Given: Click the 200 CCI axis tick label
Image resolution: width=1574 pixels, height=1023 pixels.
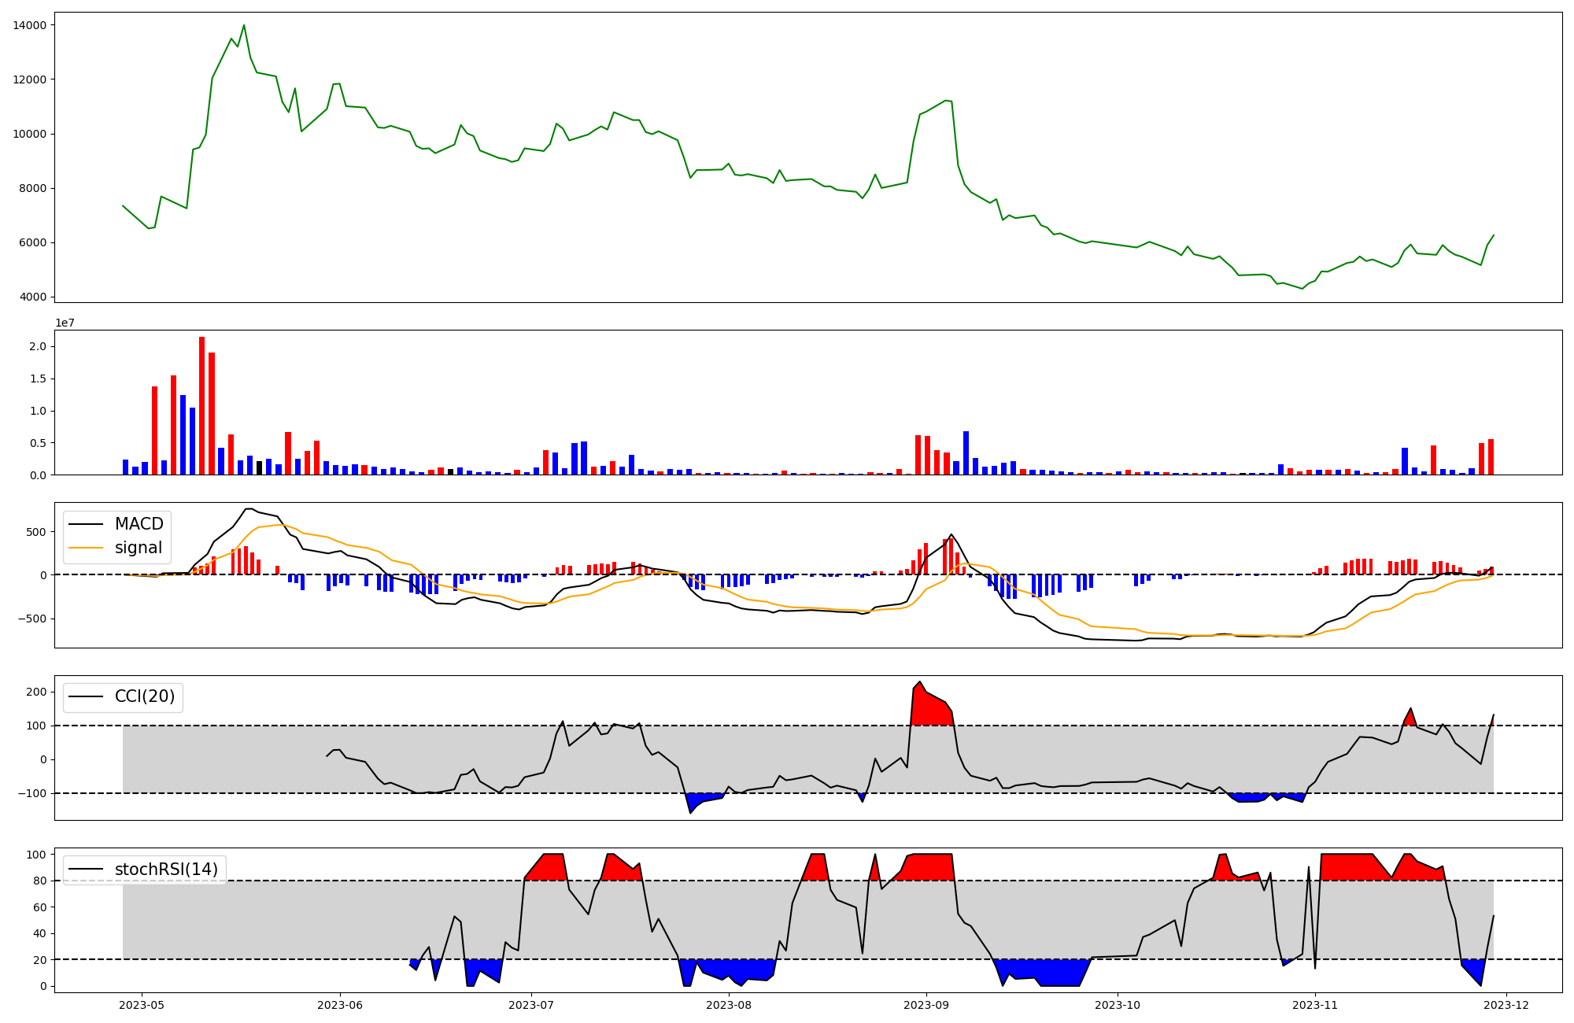Looking at the screenshot, I should (37, 692).
